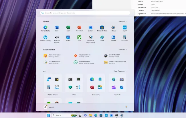Image resolution: width=186 pixels, height=118 pixels.
Task: Click the search highlight image in taskbar
Action: (74, 115)
